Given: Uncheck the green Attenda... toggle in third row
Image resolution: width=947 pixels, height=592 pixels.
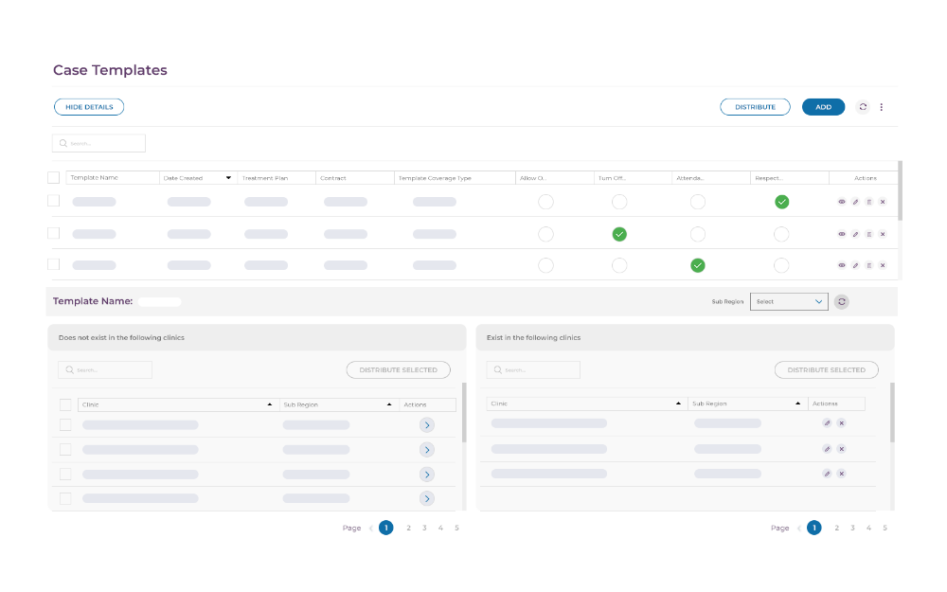Looking at the screenshot, I should 698,265.
